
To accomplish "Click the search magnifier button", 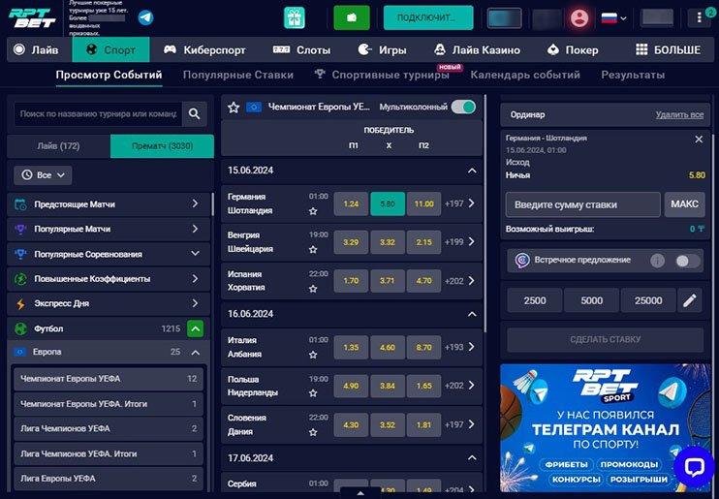I will point(195,114).
